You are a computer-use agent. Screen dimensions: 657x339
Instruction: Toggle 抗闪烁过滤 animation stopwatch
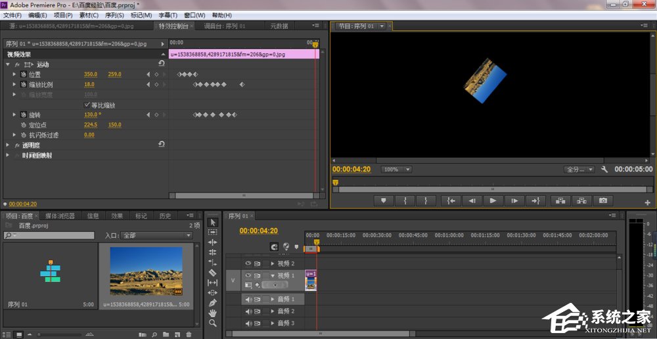24,135
